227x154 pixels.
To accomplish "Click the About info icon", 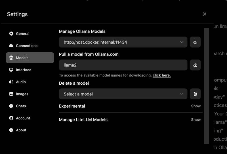I will (11, 130).
